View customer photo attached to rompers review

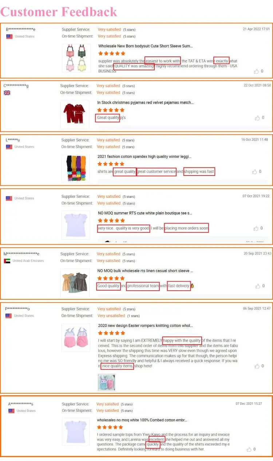click(107, 382)
